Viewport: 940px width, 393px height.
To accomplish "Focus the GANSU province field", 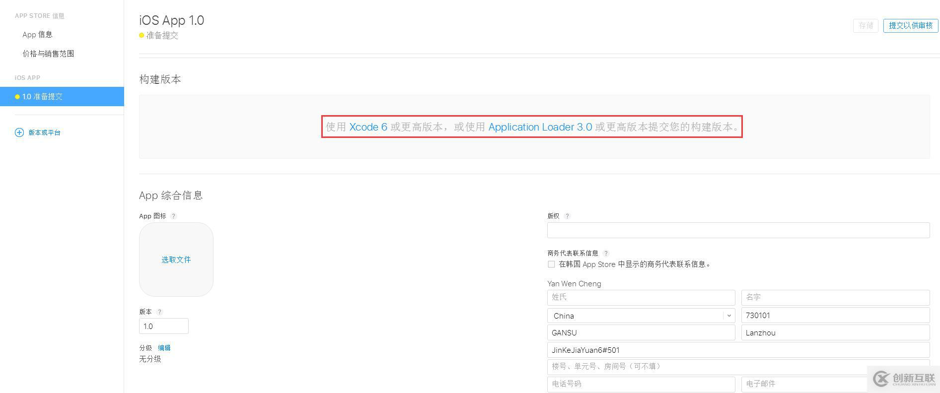I will (641, 333).
